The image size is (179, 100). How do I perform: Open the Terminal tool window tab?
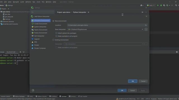63,96
